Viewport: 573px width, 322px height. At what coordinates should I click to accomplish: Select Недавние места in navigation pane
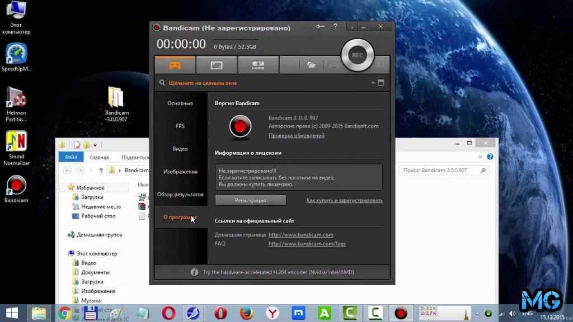click(x=101, y=207)
